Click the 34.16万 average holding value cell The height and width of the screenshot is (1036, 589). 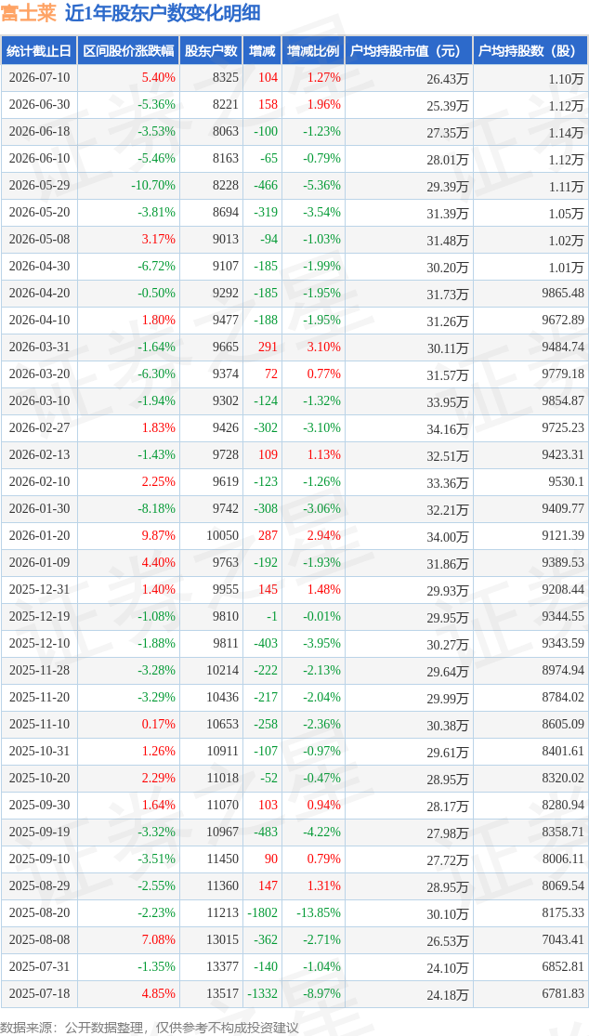409,428
